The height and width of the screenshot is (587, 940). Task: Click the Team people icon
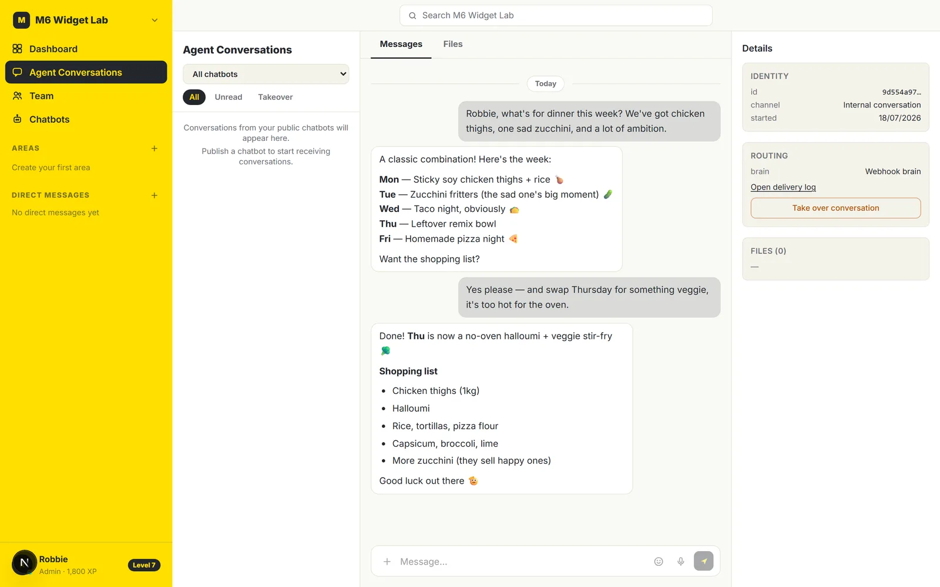coord(18,96)
